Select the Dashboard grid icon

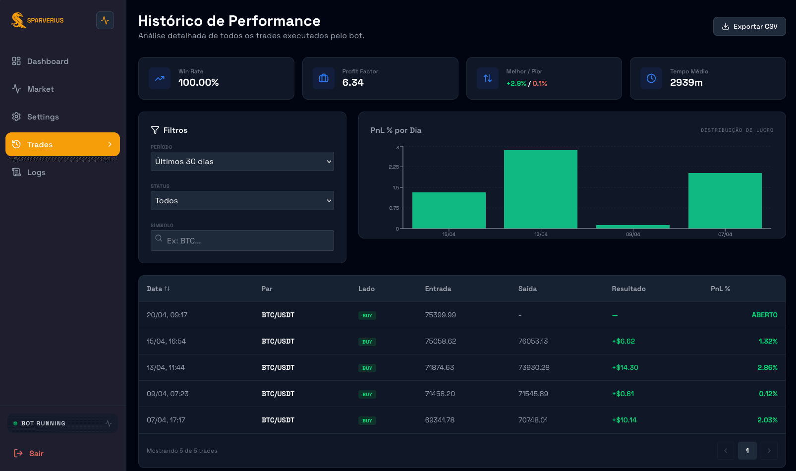15,61
